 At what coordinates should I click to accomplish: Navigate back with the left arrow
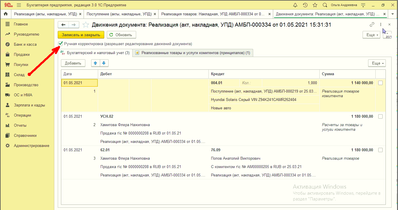point(63,25)
